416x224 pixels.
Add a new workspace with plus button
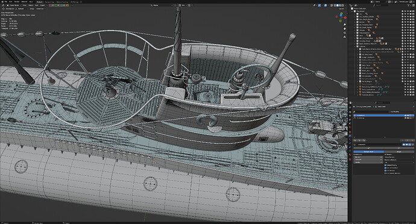pos(81,2)
